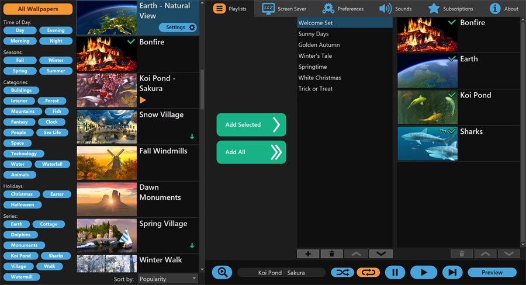Move the playlist down with the chevron arrow

(380, 253)
